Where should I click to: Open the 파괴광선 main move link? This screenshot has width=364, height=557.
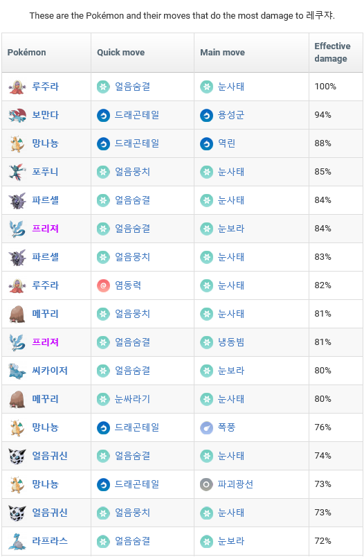pos(235,484)
